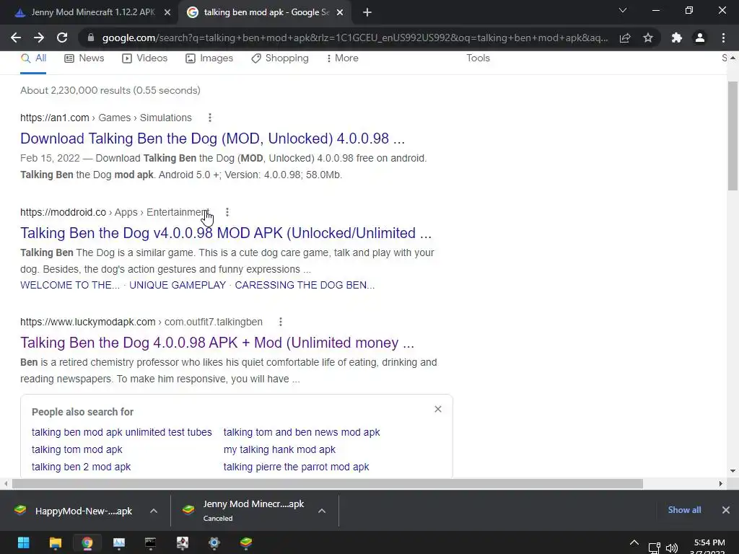739x554 pixels.
Task: Open UNIQUE GAMEPLAY sitelink
Action: [x=178, y=286]
